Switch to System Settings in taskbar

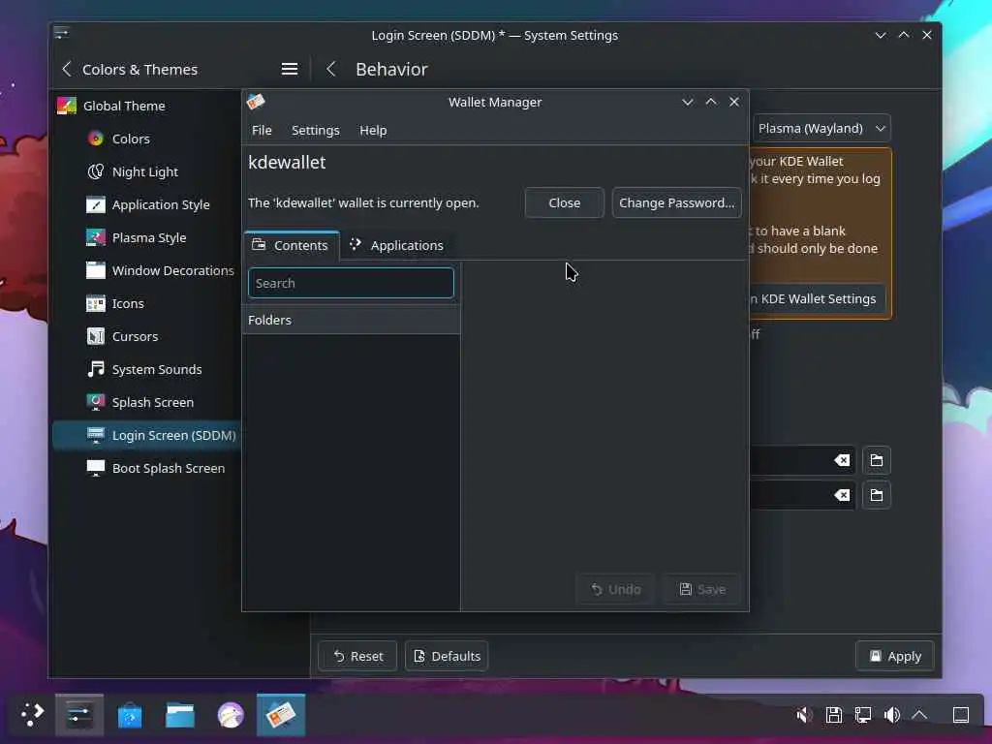tap(79, 715)
